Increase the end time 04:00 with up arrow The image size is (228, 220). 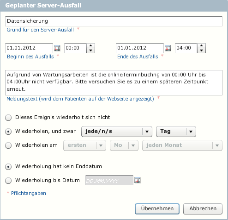pyautogui.click(x=202, y=46)
